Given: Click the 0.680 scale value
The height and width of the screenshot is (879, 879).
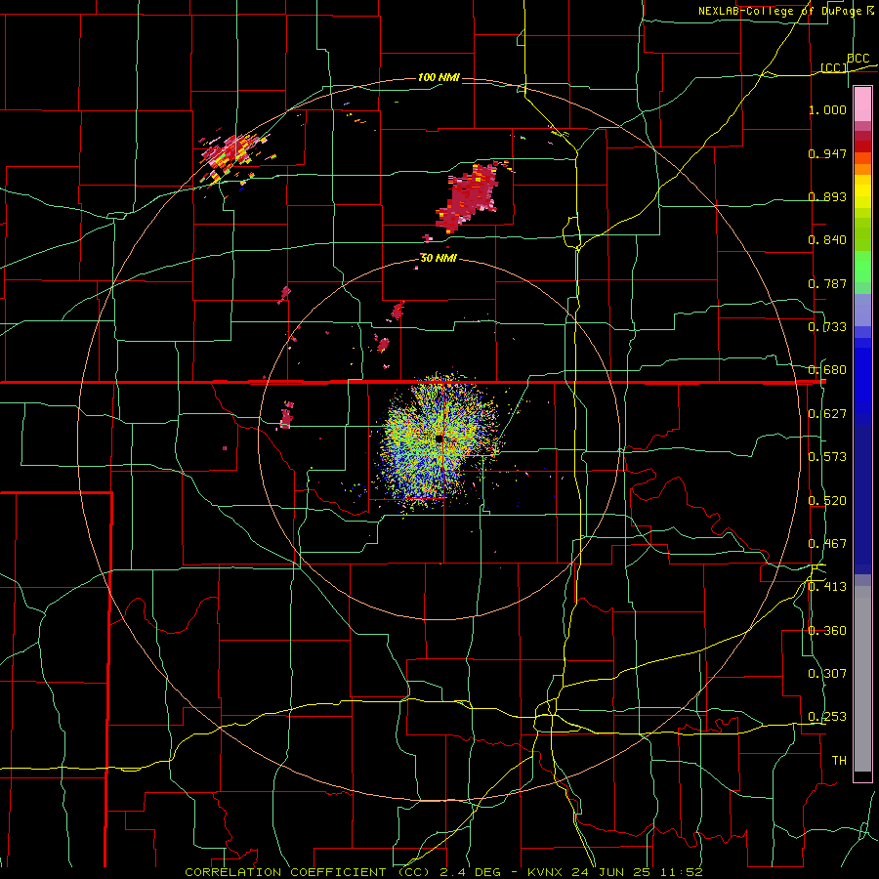Looking at the screenshot, I should (x=827, y=370).
